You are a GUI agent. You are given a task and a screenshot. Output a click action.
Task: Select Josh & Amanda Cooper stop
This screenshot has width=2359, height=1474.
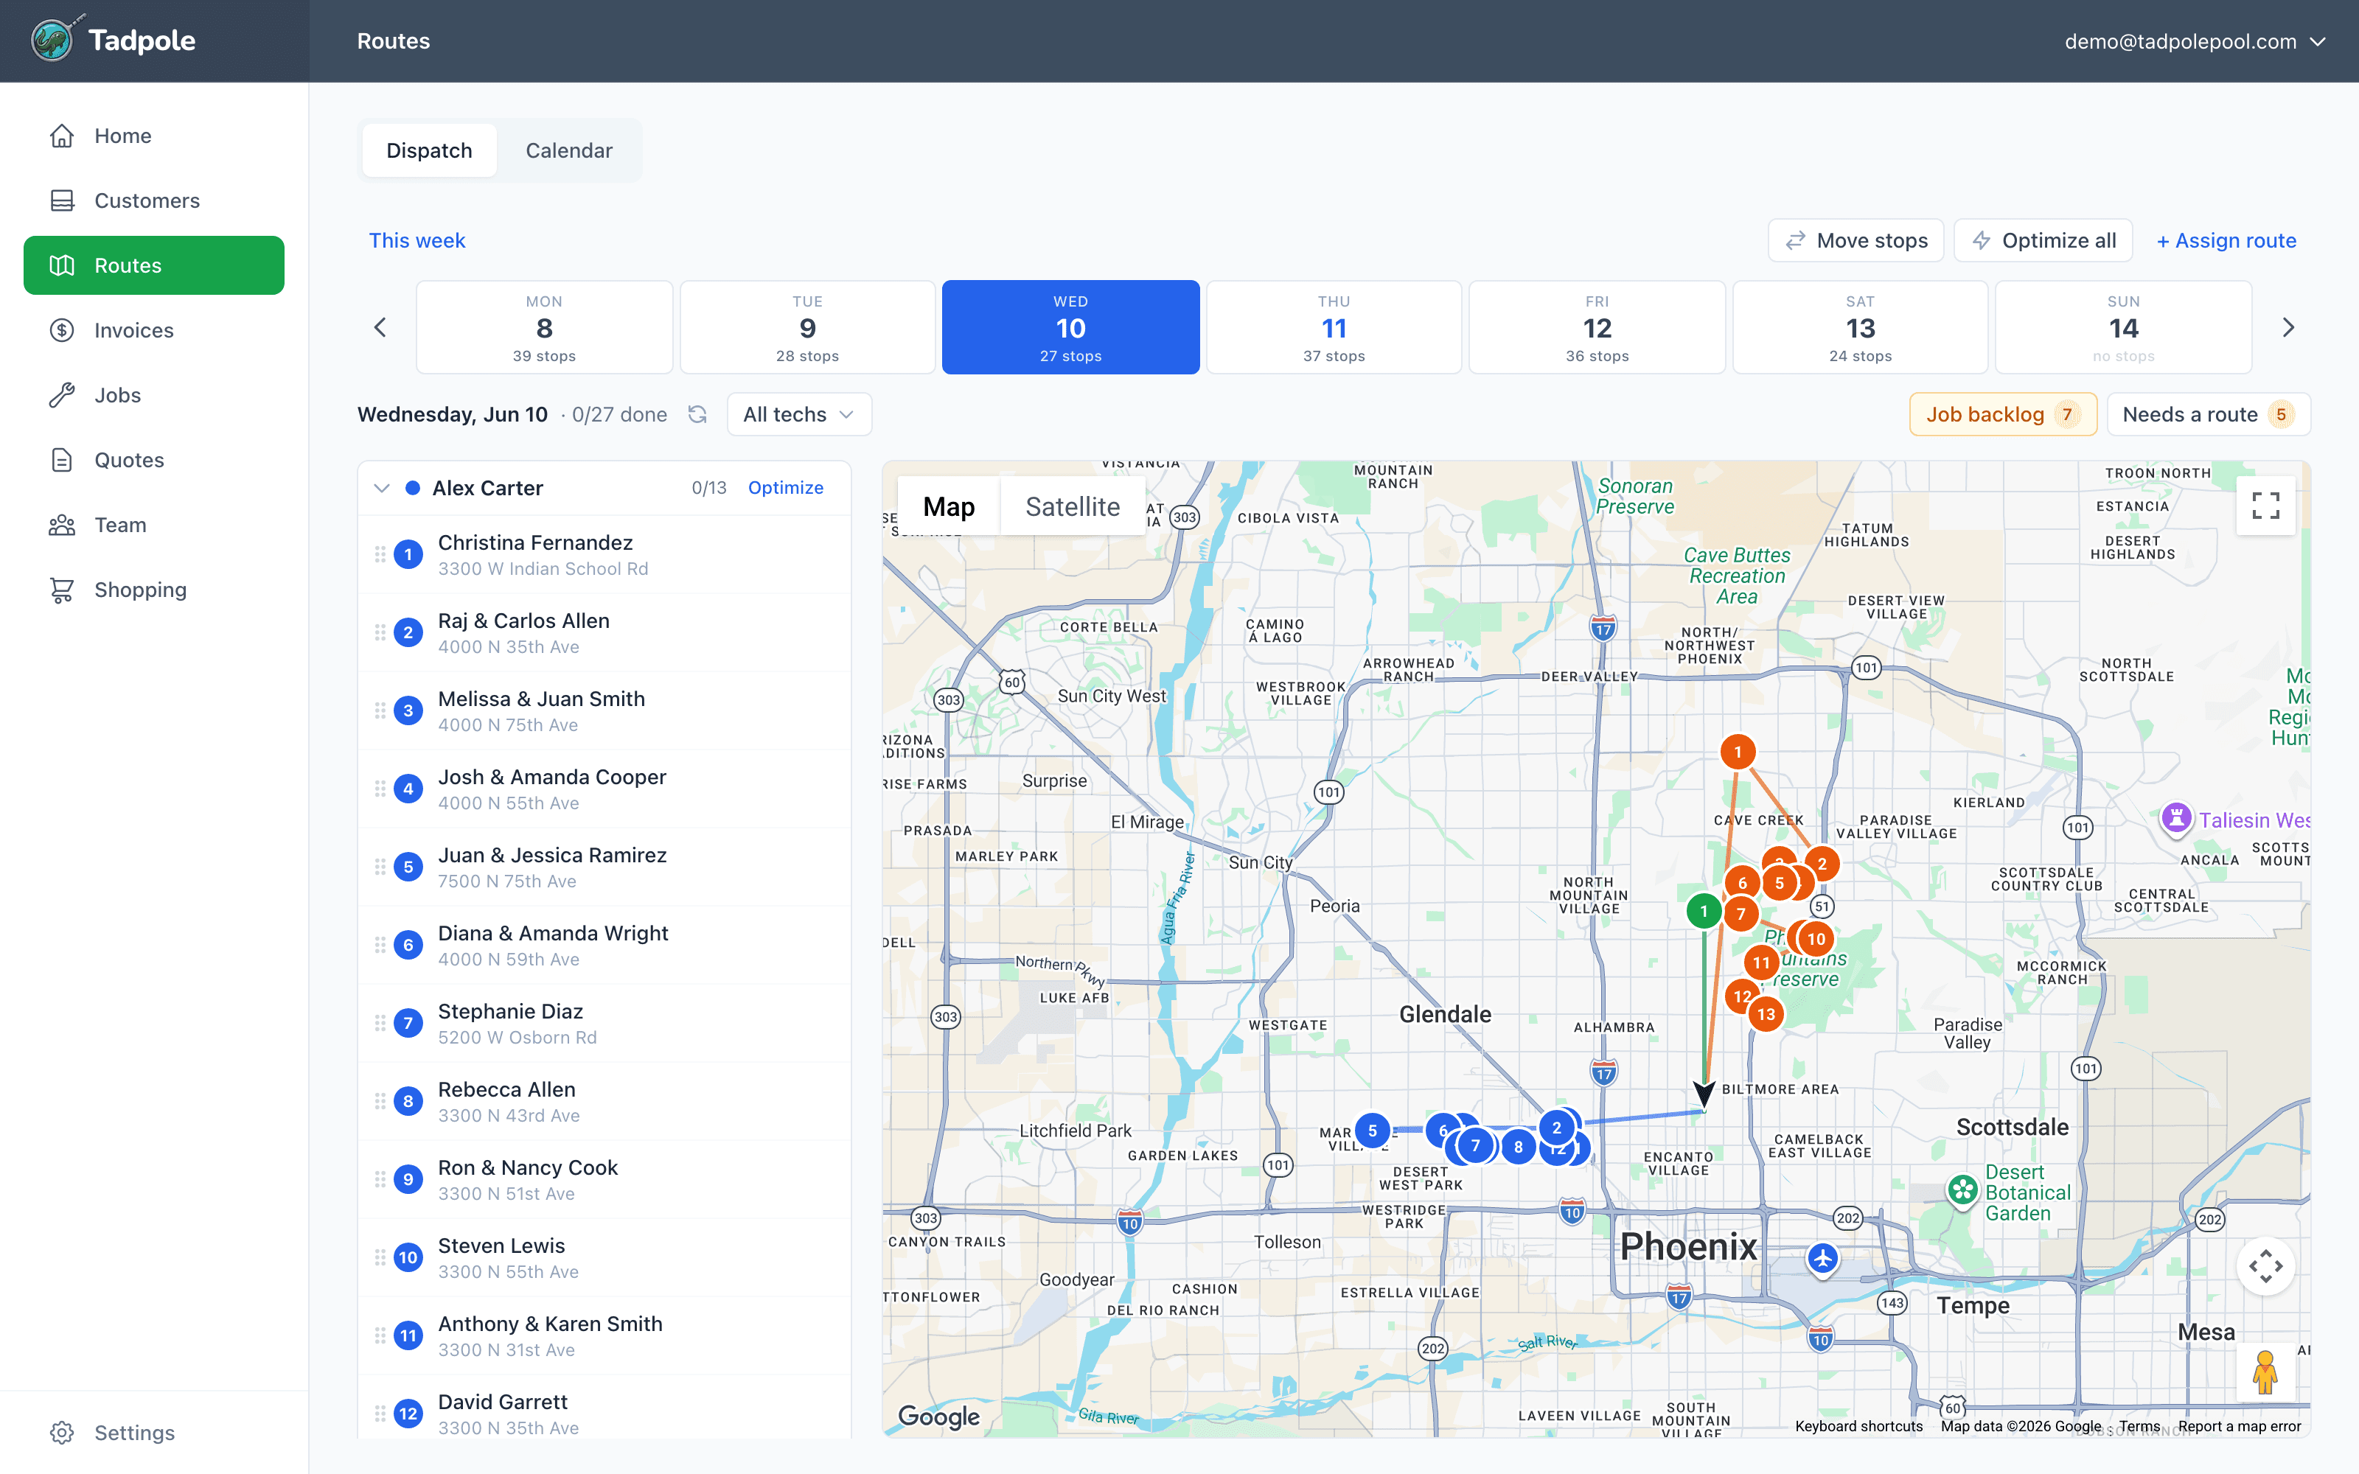(x=604, y=789)
